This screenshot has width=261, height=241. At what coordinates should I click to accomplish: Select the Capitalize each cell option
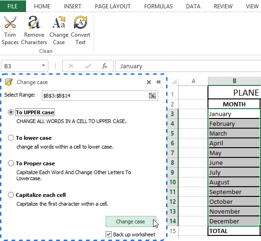11,195
